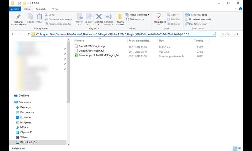Open Música in the navigation pane
The width and height of the screenshot is (252, 151).
pos(22,127)
